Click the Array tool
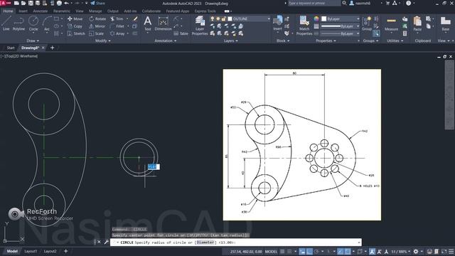The image size is (455, 256). [117, 33]
